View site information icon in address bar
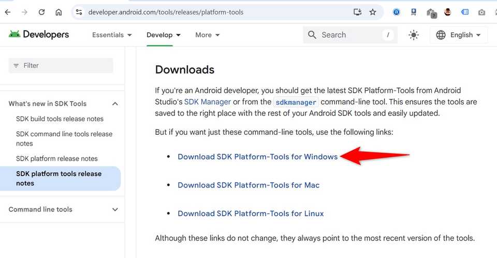497x258 pixels. 78,12
